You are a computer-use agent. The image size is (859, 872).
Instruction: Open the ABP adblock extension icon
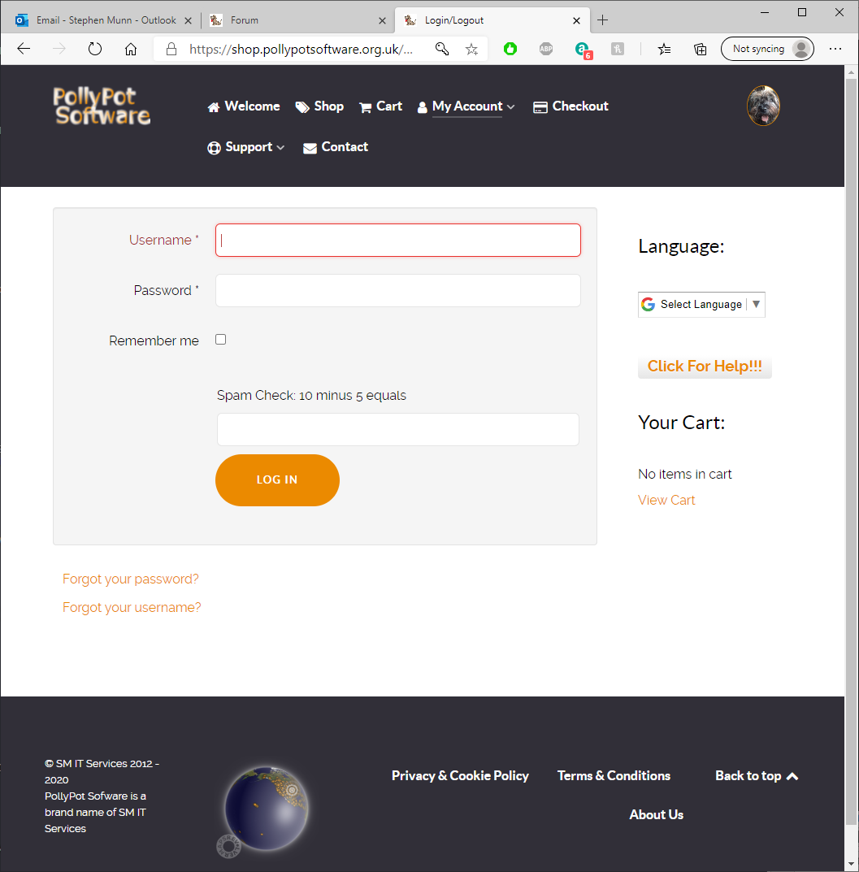546,49
